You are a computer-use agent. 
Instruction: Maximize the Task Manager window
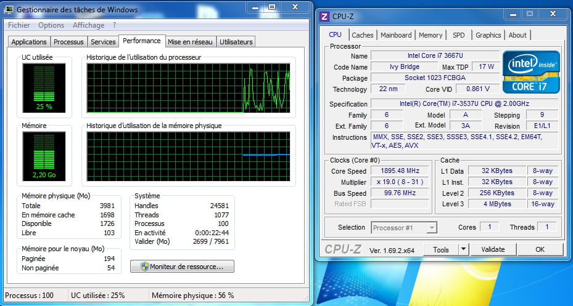(271, 7)
